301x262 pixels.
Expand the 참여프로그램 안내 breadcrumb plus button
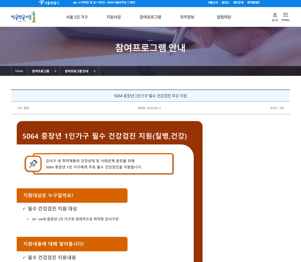(95, 71)
